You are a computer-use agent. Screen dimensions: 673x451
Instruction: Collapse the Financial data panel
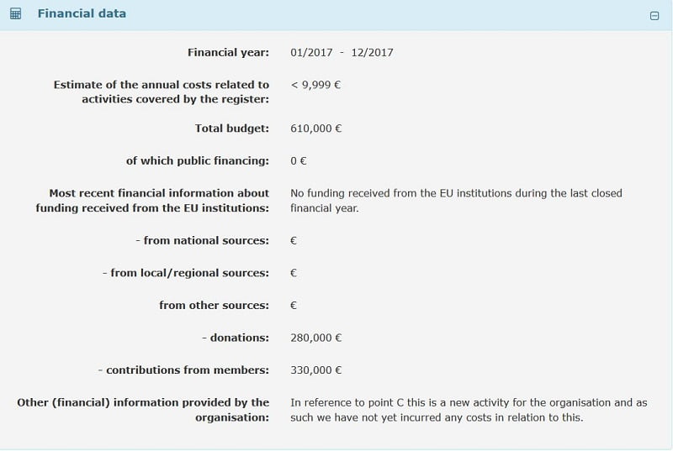[654, 15]
